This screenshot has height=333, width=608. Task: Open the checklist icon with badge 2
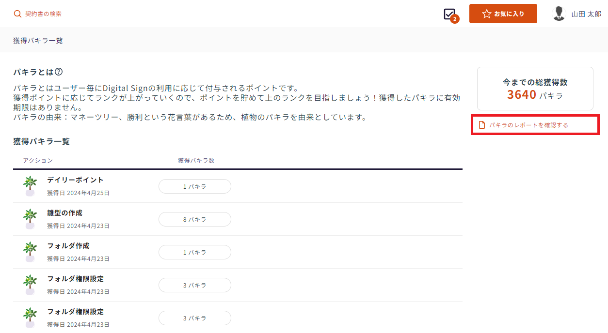[449, 14]
